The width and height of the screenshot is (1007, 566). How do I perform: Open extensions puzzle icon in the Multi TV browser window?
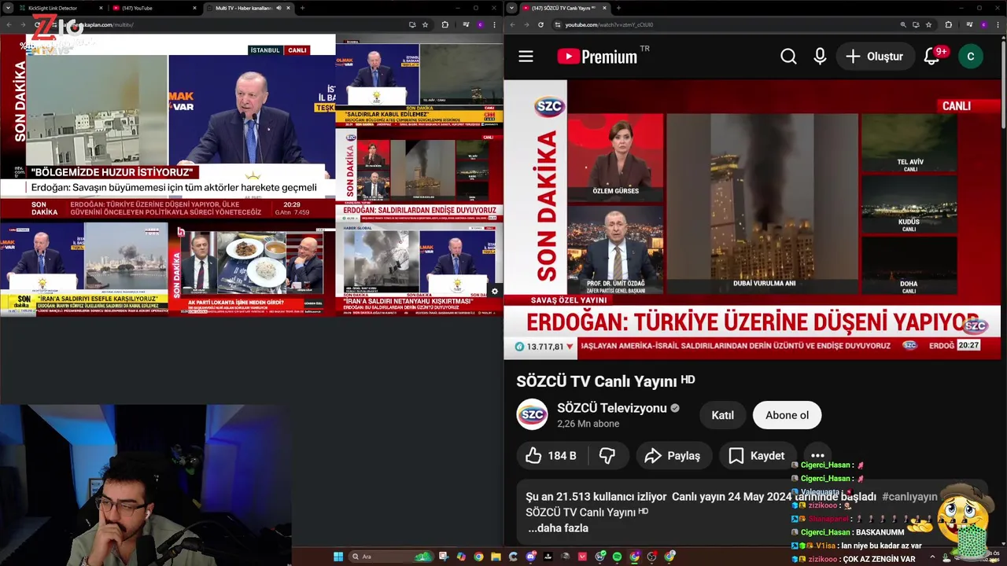(444, 24)
